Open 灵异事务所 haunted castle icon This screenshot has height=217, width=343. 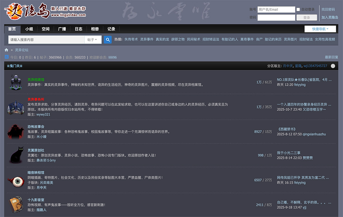pos(16,107)
